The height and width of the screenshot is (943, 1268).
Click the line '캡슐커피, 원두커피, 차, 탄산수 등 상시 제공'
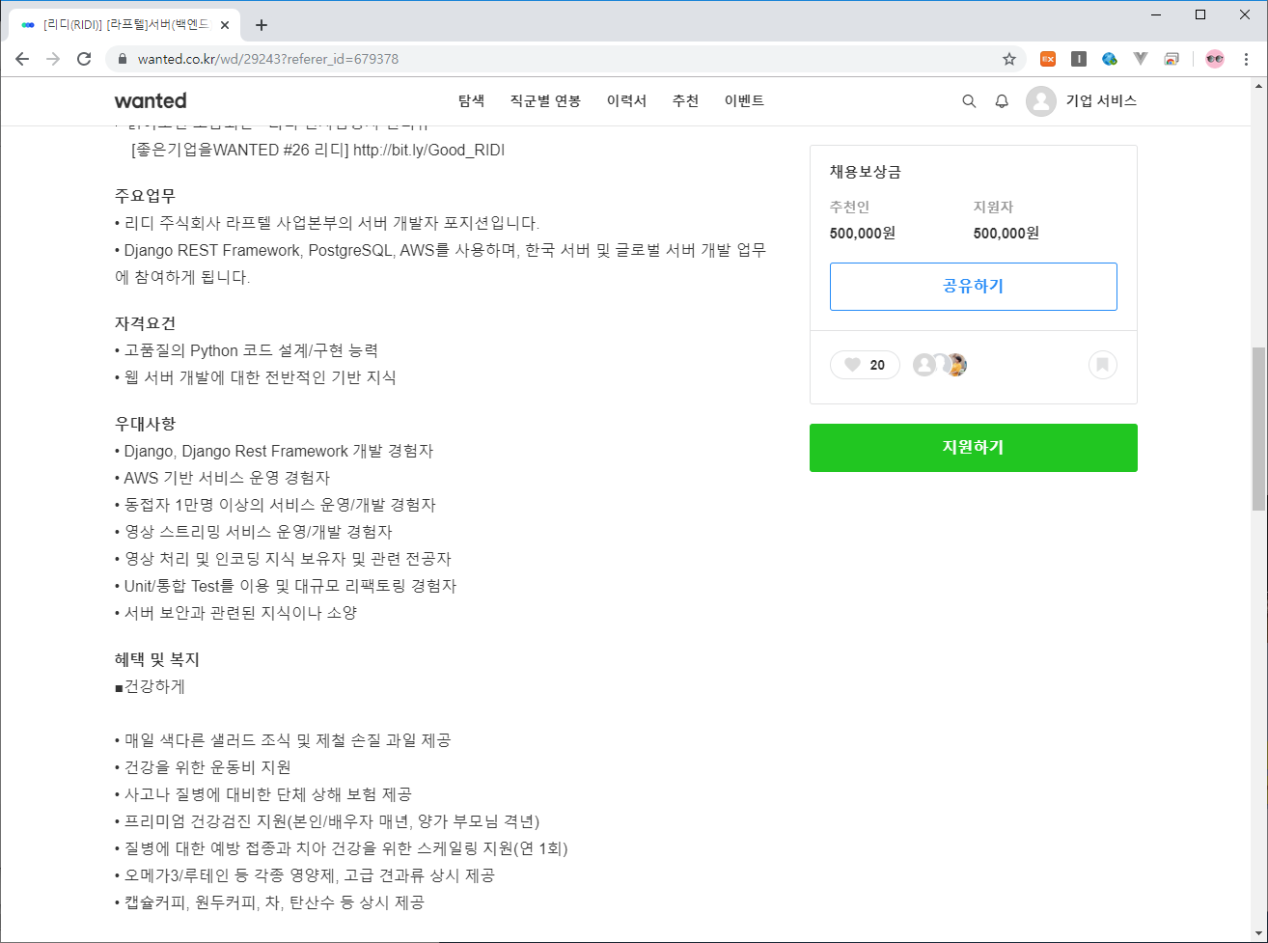click(269, 902)
